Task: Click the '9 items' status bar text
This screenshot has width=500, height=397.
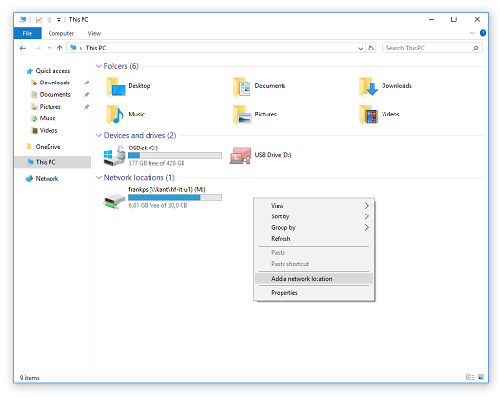Action: pos(30,378)
